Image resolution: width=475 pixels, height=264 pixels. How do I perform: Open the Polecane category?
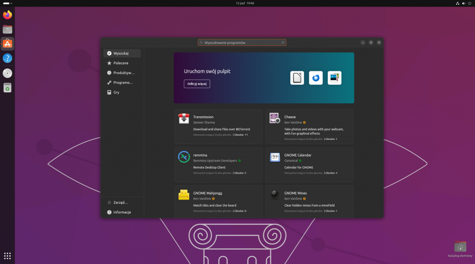(122, 63)
